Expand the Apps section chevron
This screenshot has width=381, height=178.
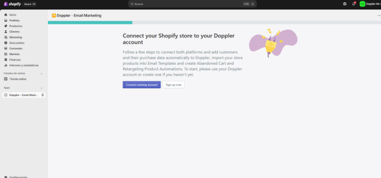click(x=42, y=88)
